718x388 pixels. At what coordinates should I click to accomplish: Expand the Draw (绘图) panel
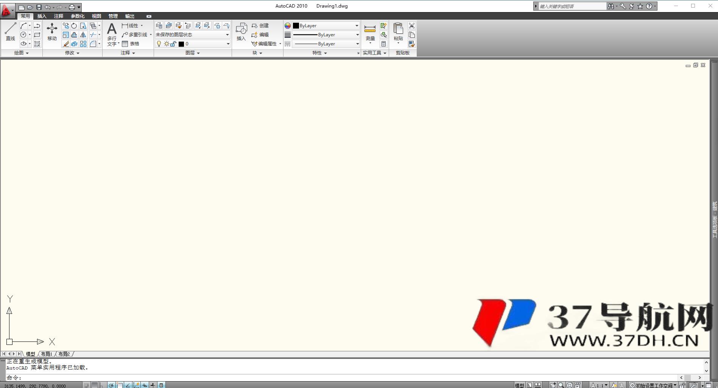pyautogui.click(x=21, y=53)
